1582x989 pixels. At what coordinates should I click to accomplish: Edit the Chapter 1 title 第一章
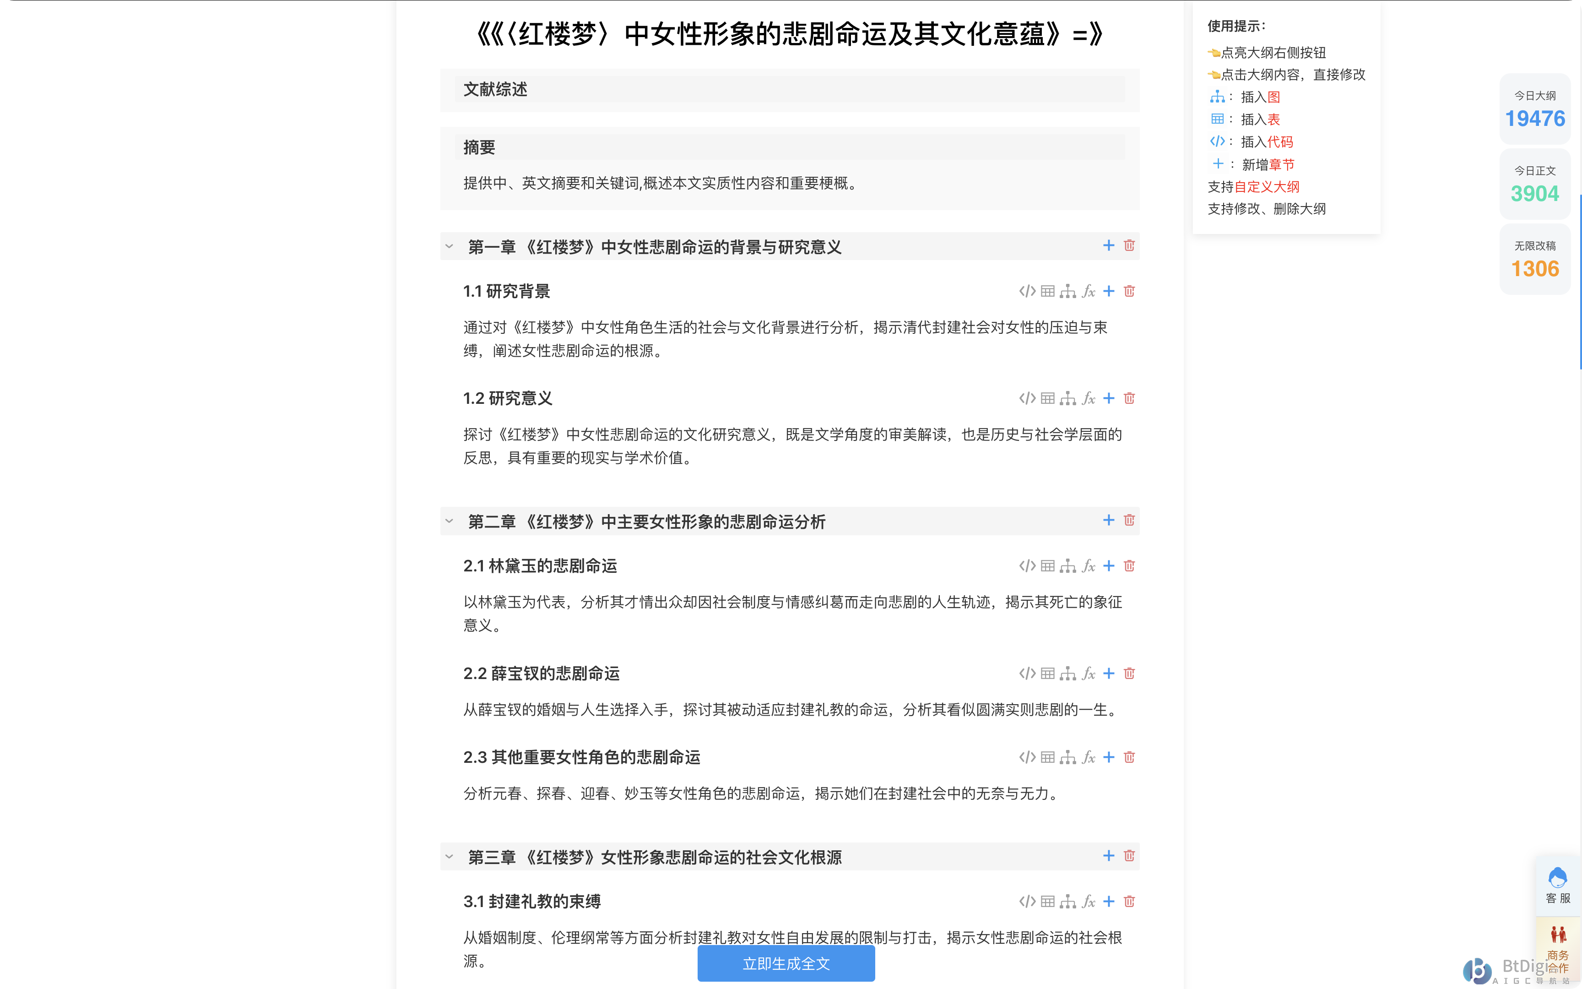[x=655, y=247]
